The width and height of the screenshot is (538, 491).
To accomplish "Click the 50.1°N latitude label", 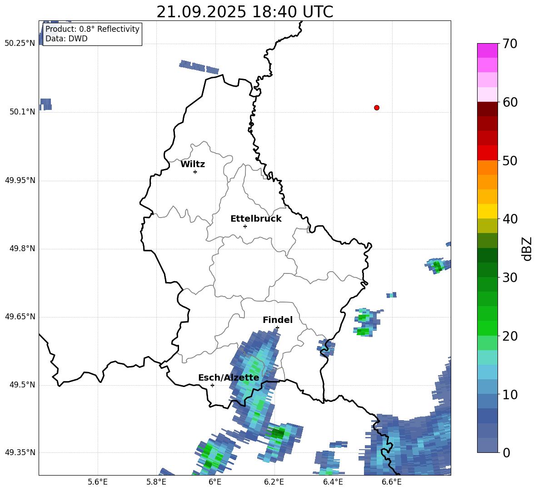I will (x=22, y=112).
